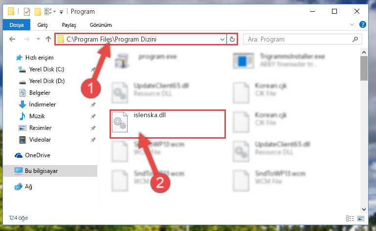Expand the ribbon with the chevron
Viewport: 376px width, 231px height.
pos(352,24)
